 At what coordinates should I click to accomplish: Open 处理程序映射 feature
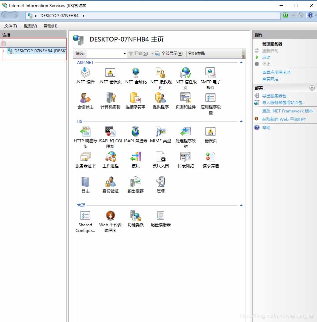click(x=186, y=137)
